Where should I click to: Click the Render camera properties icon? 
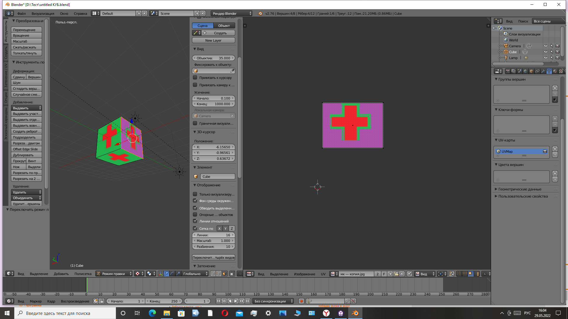[508, 71]
